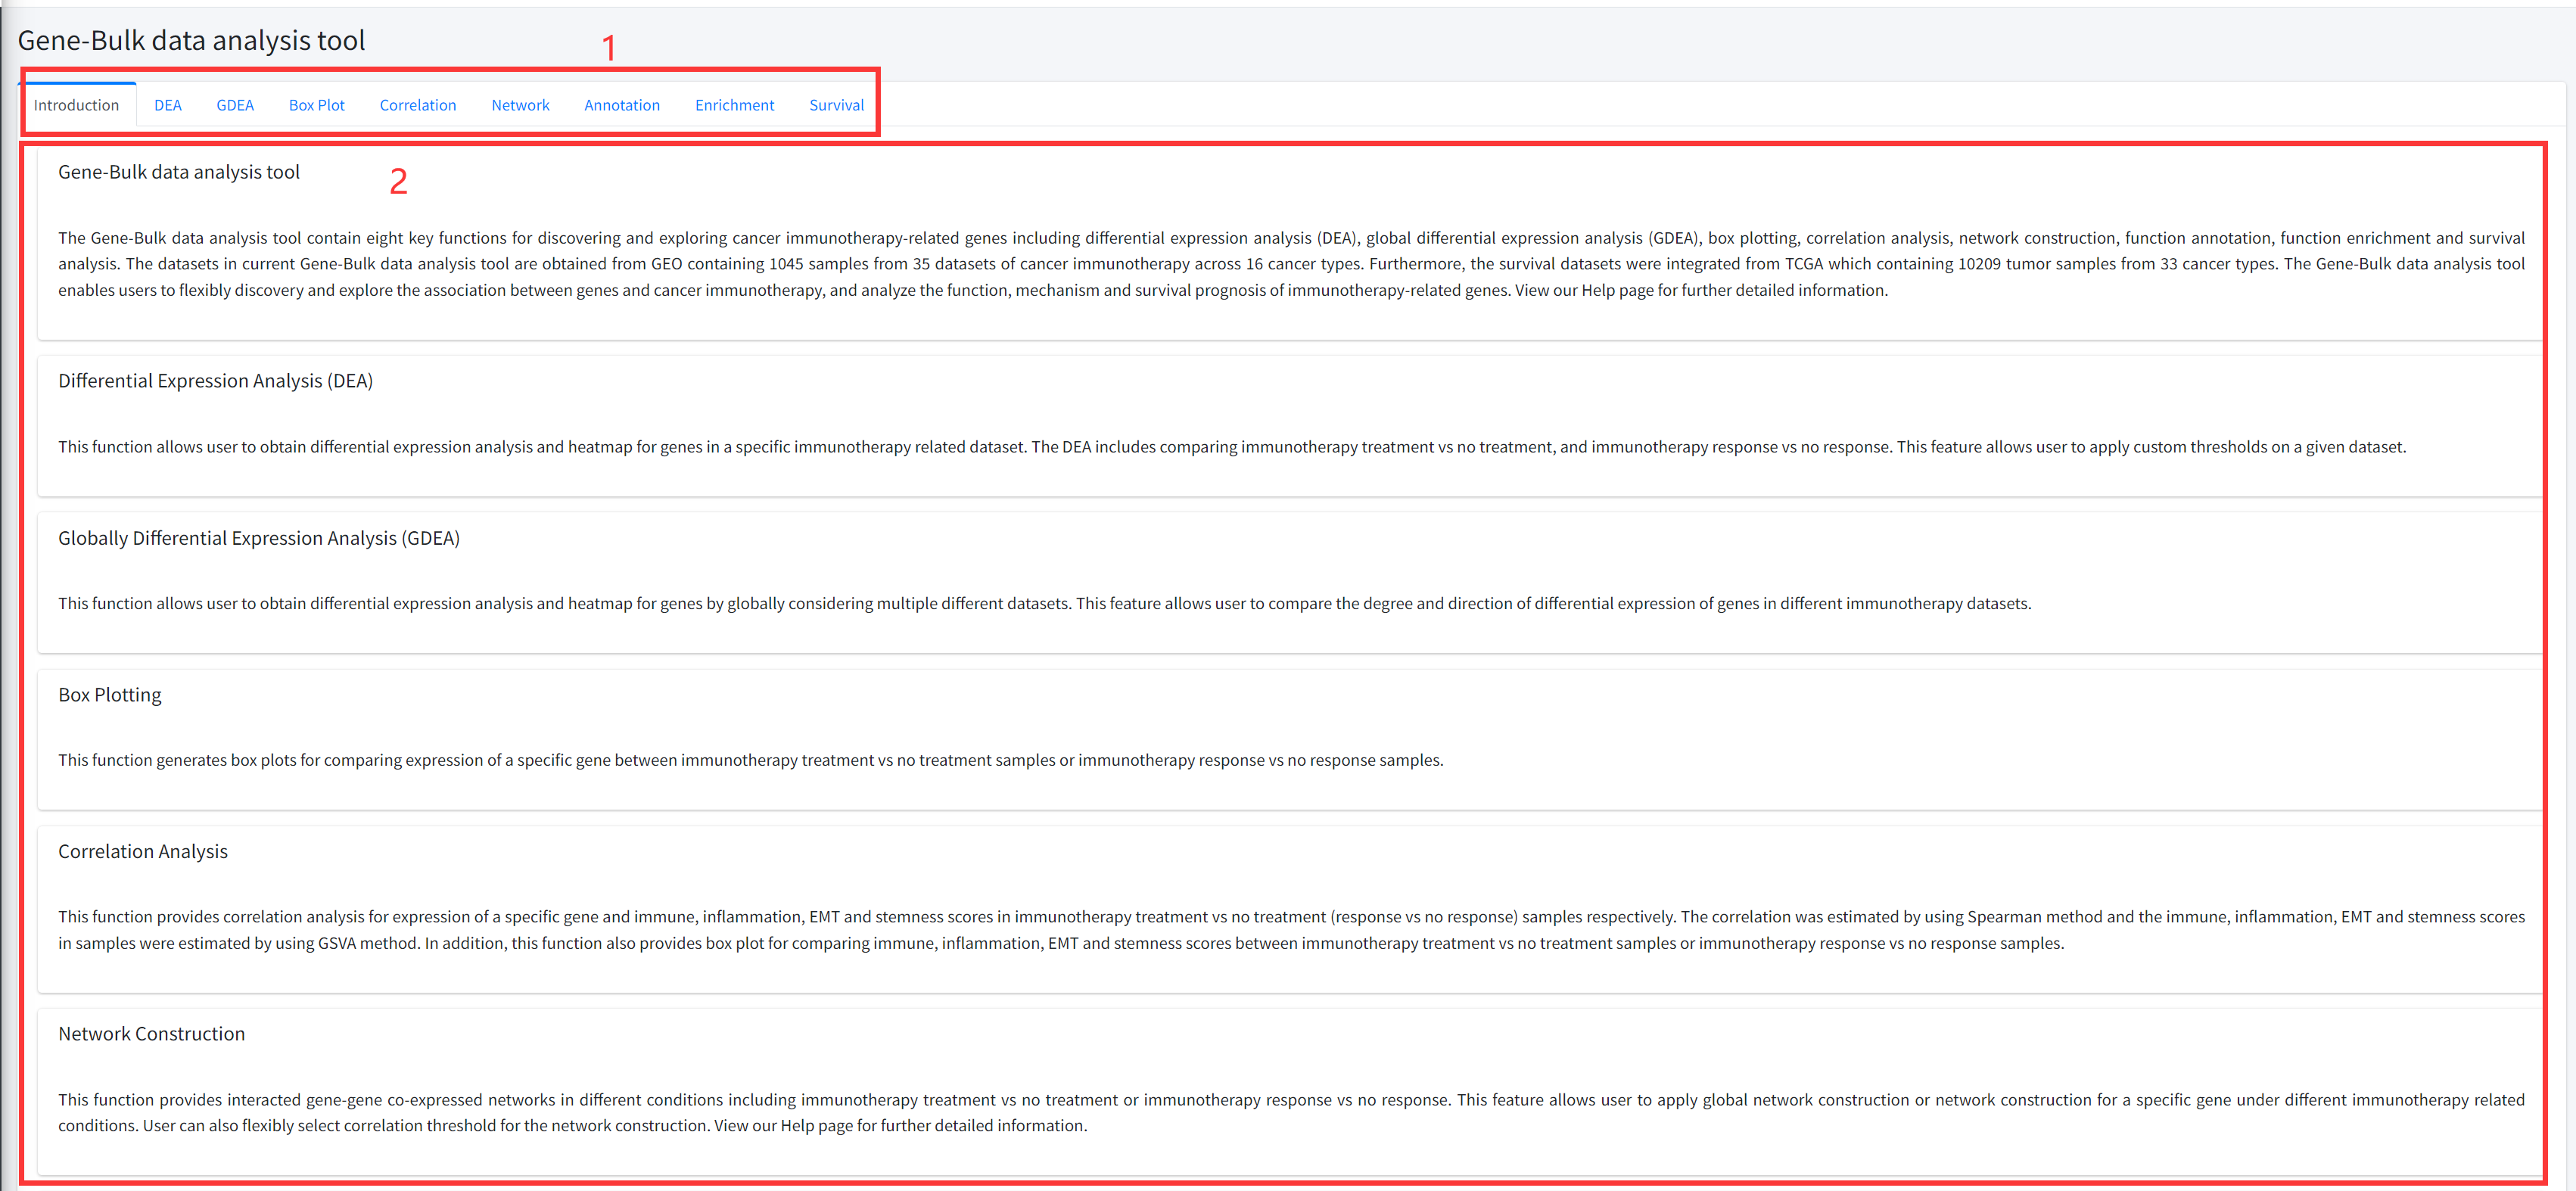Switch to the Enrichment tab
2576x1191 pixels.
click(x=734, y=105)
